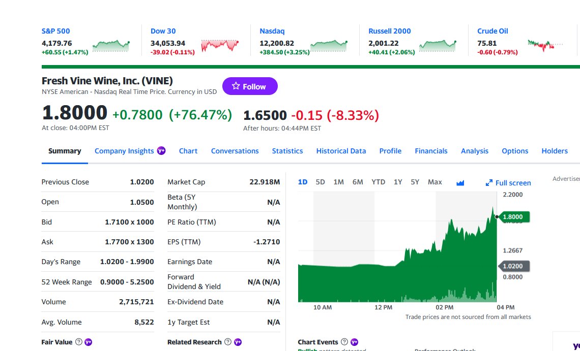Switch to the Holders tab

tap(555, 151)
